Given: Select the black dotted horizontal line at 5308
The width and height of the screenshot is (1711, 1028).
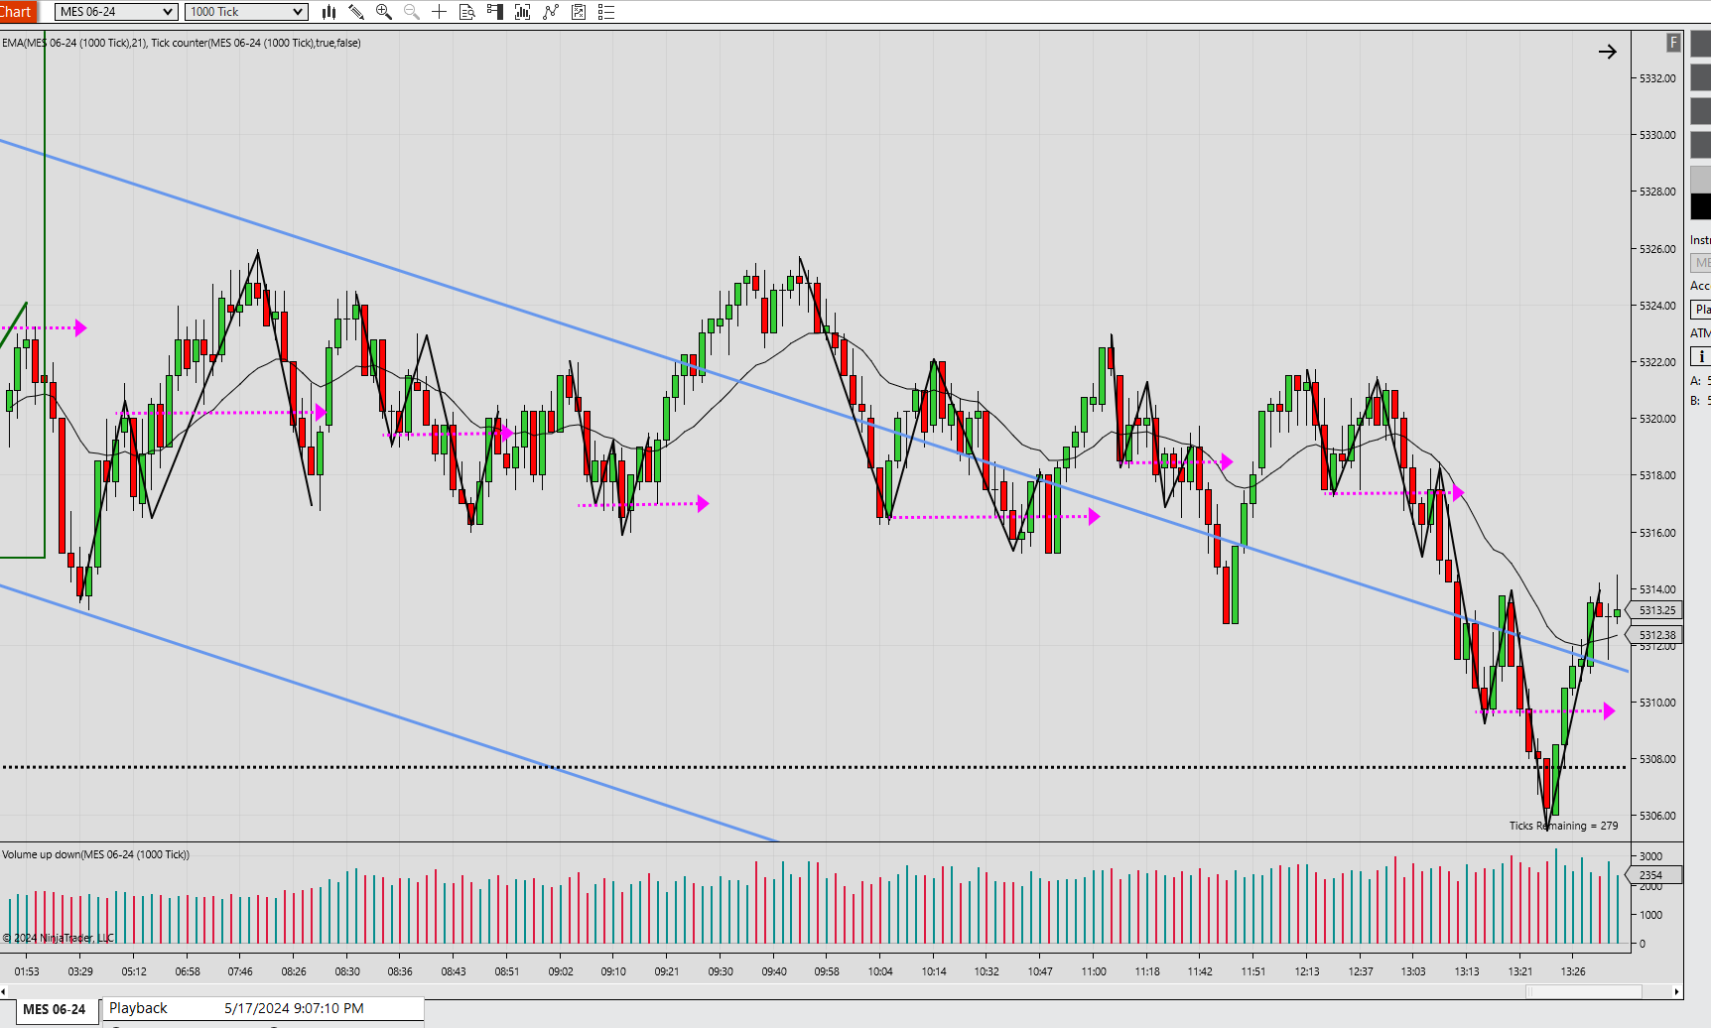Looking at the screenshot, I should (814, 767).
